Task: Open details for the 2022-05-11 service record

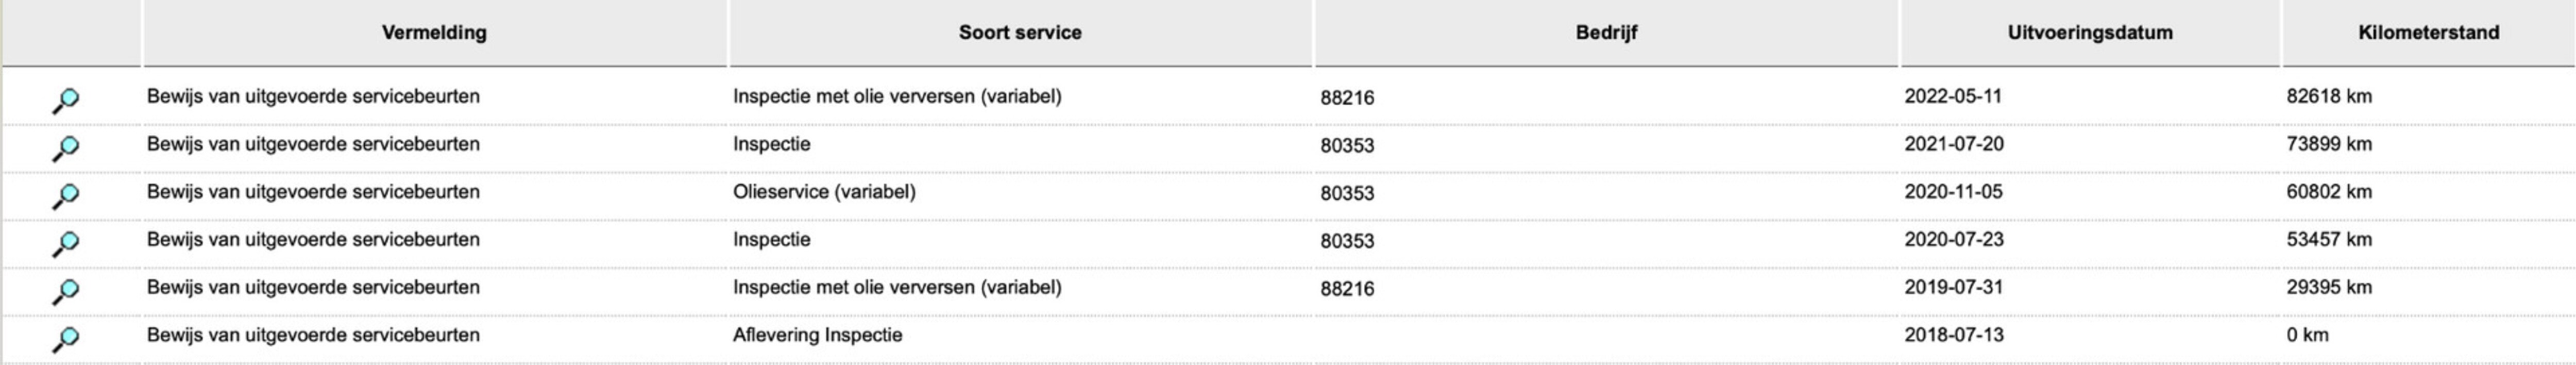Action: [x=65, y=100]
